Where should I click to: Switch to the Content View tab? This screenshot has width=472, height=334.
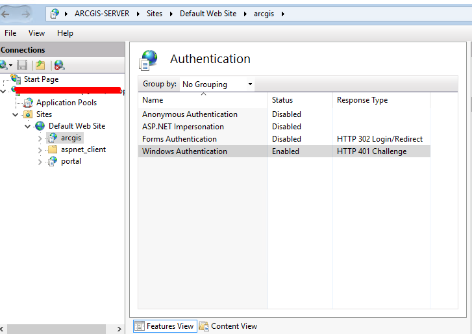(229, 326)
